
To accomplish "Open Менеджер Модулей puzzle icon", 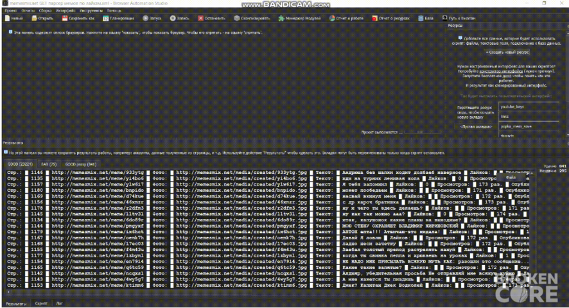I will point(281,18).
